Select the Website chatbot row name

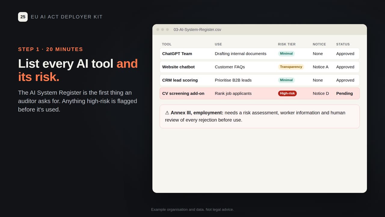pyautogui.click(x=178, y=67)
